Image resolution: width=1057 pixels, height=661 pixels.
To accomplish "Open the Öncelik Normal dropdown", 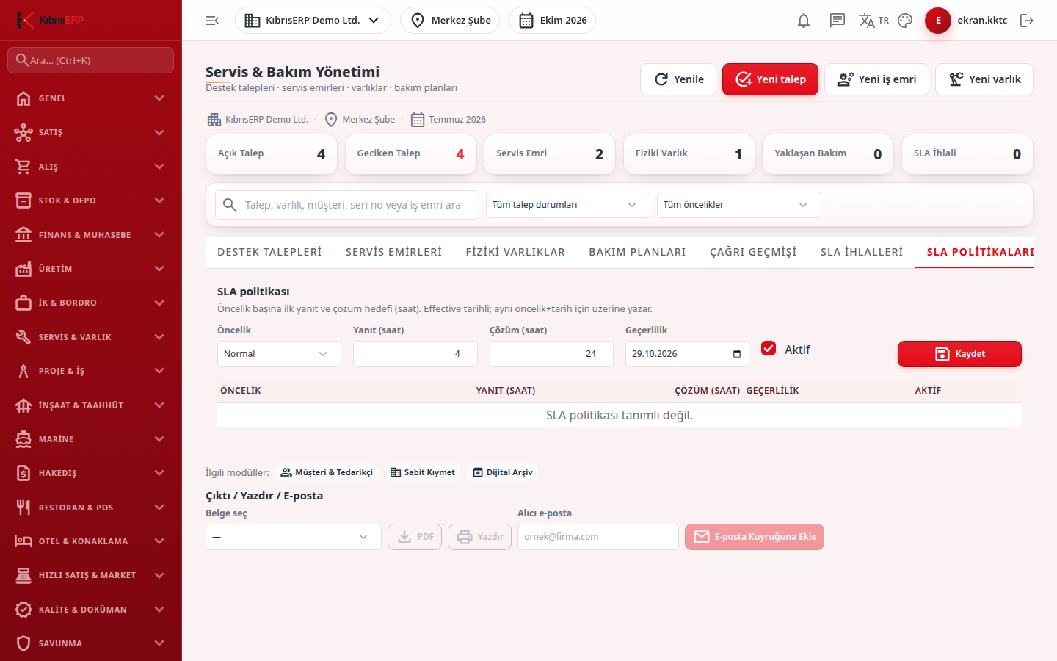I will point(279,354).
